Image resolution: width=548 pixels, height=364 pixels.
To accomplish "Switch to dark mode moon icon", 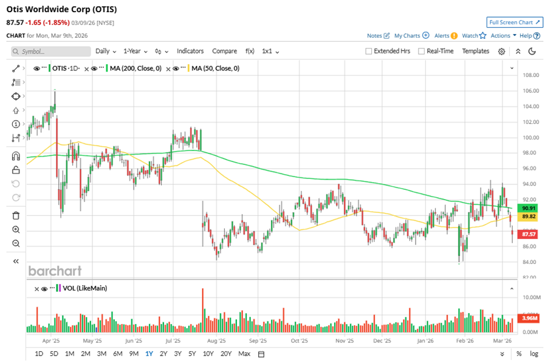I will point(532,52).
